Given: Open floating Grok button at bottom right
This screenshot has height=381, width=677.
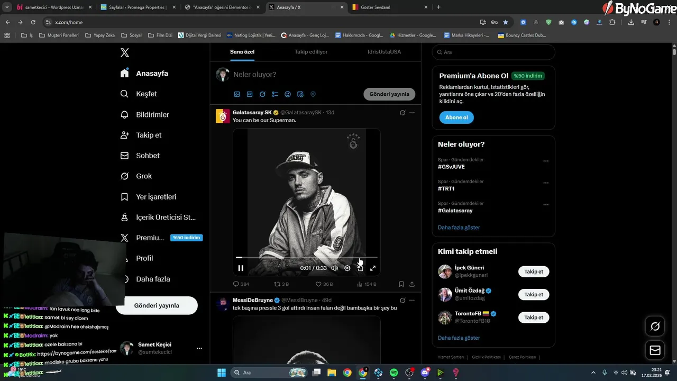Looking at the screenshot, I should coord(655,326).
